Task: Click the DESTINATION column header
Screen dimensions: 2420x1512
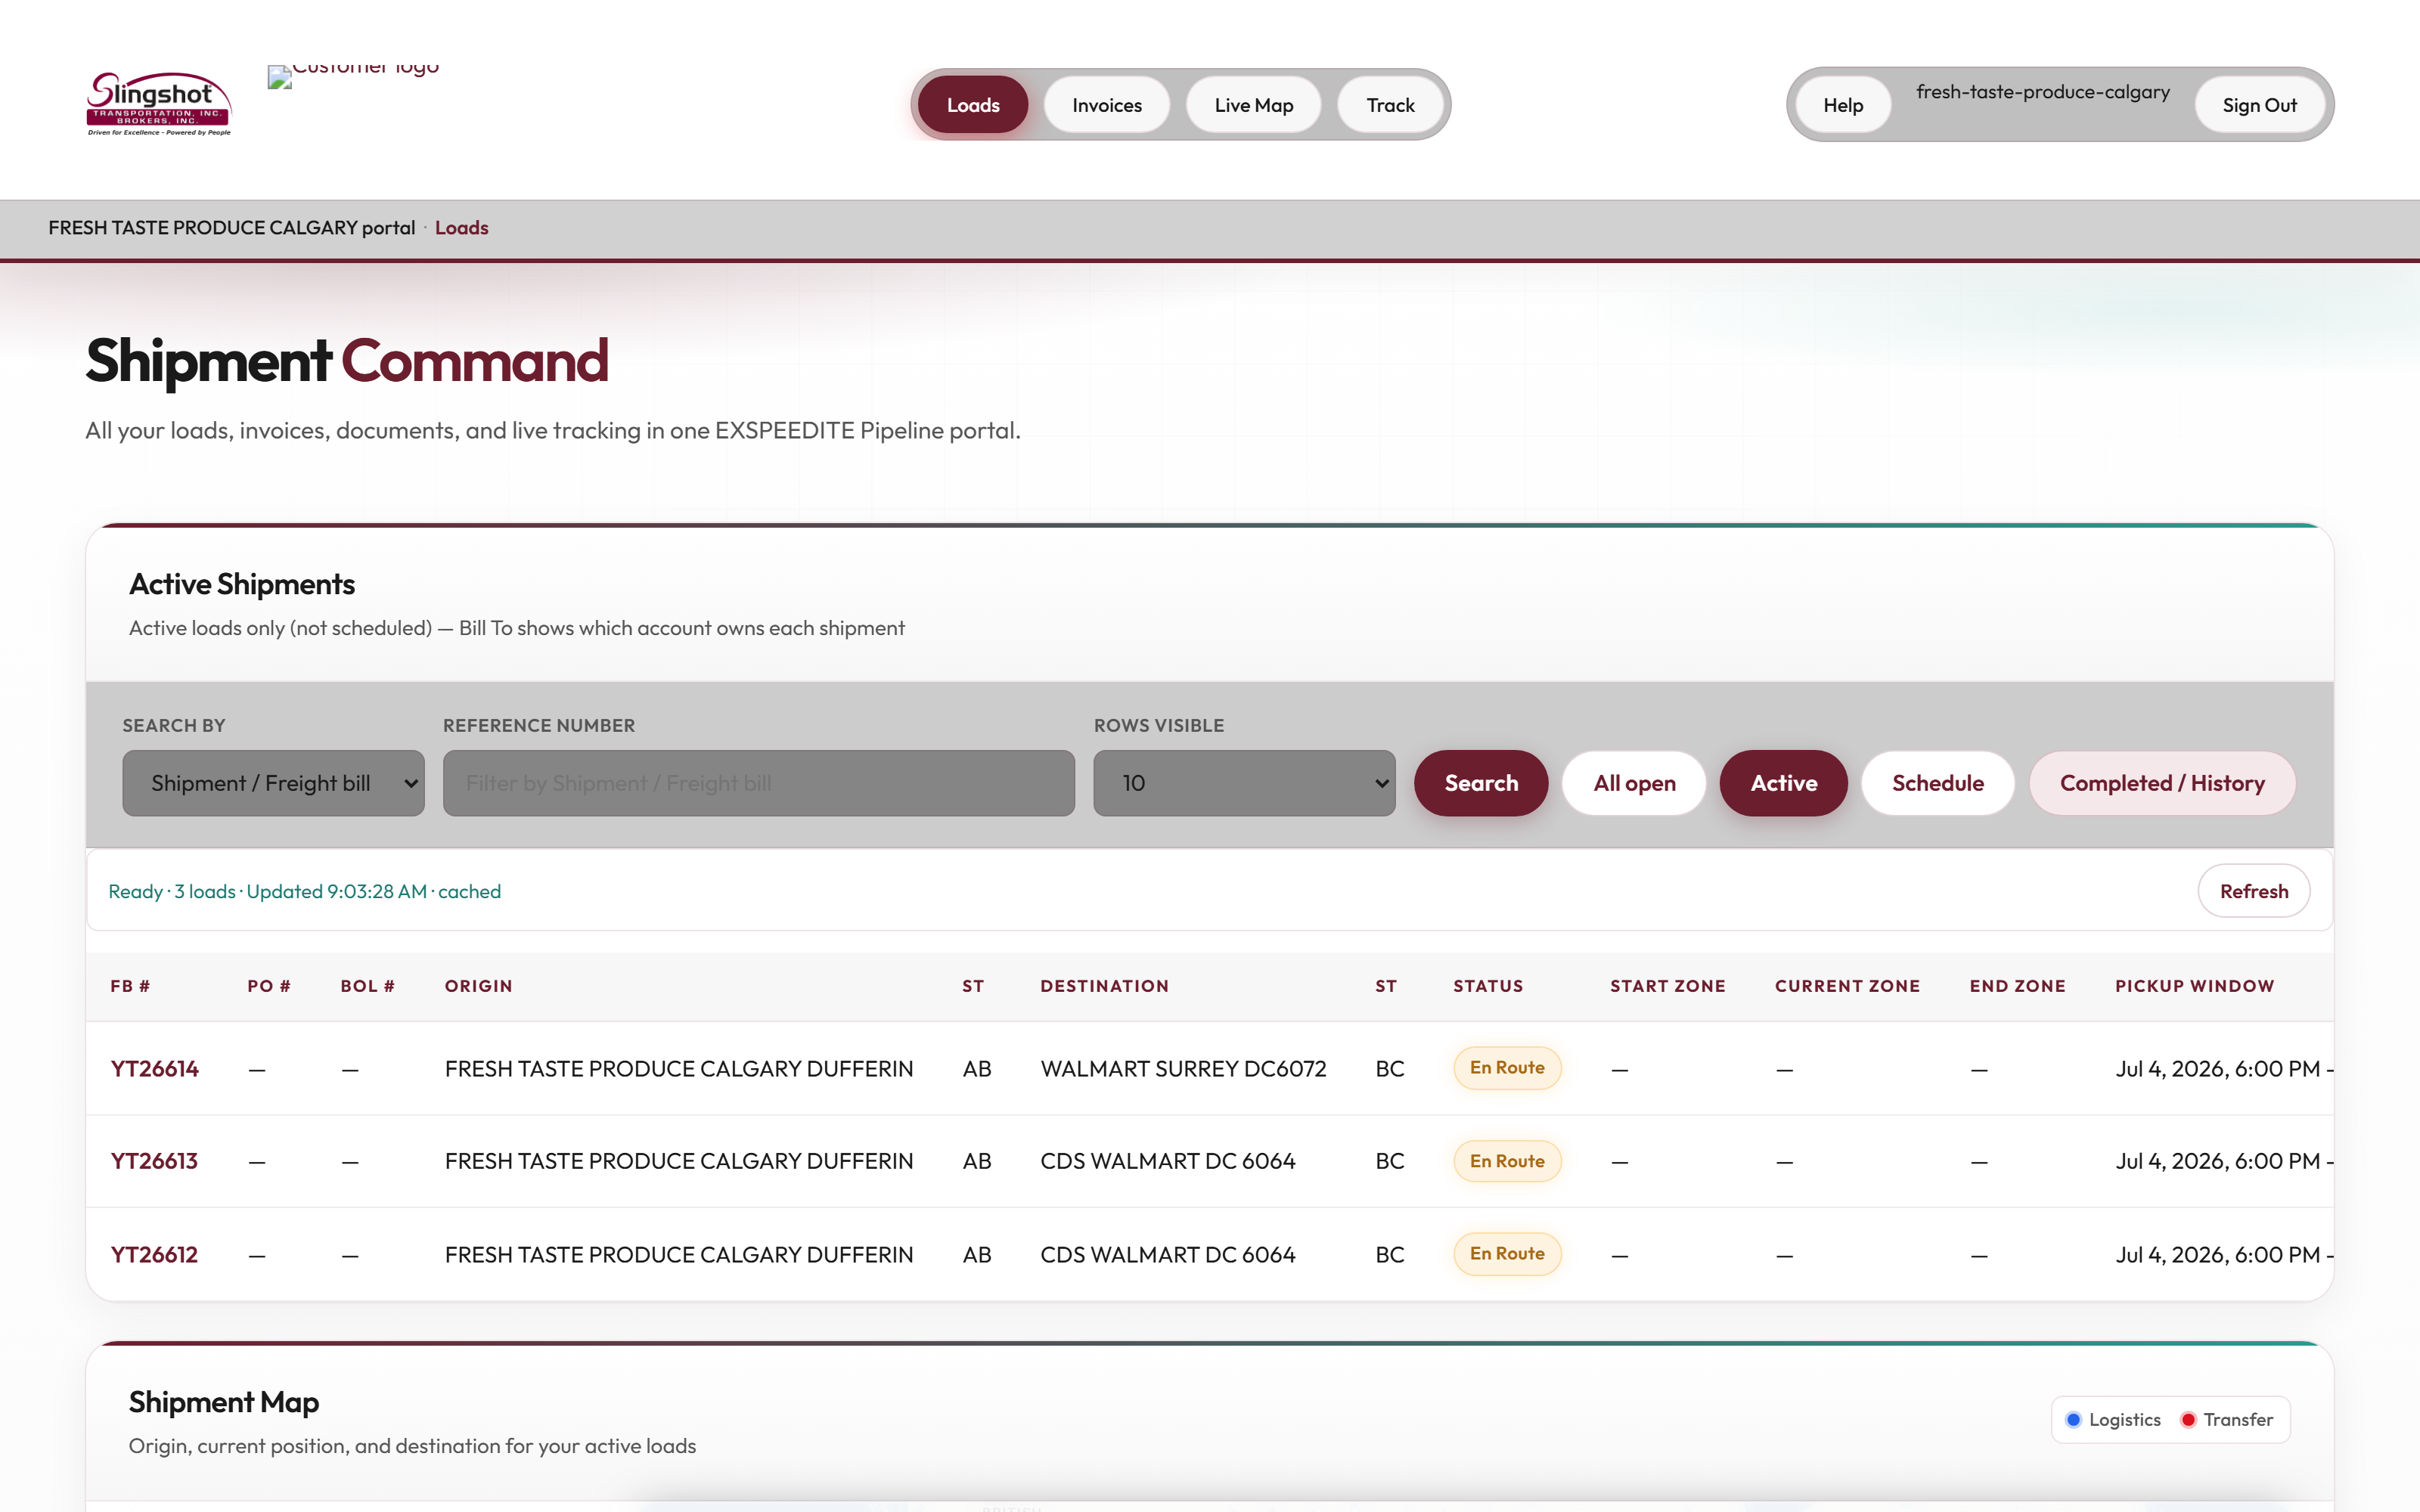Action: coord(1104,986)
